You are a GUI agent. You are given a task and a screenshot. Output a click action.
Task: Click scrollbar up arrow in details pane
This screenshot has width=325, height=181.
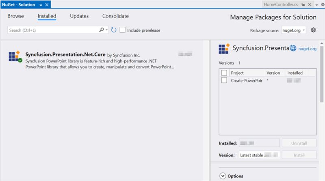tap(322, 43)
